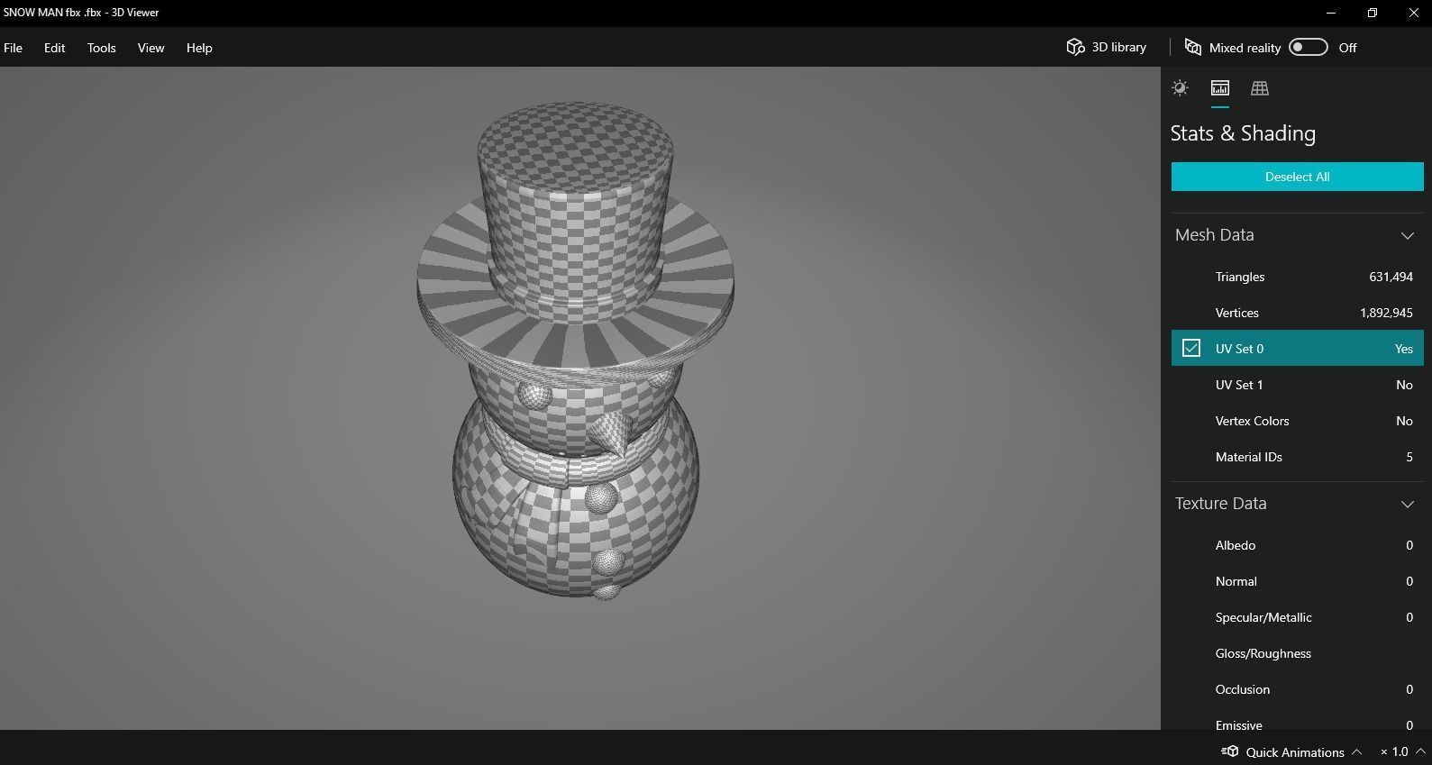Viewport: 1432px width, 765px height.
Task: Select the Albedo texture row
Action: [1297, 545]
